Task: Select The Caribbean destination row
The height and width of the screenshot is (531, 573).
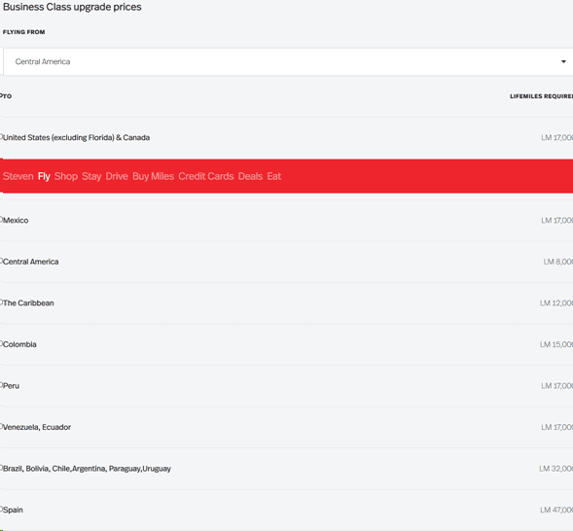Action: 286,303
